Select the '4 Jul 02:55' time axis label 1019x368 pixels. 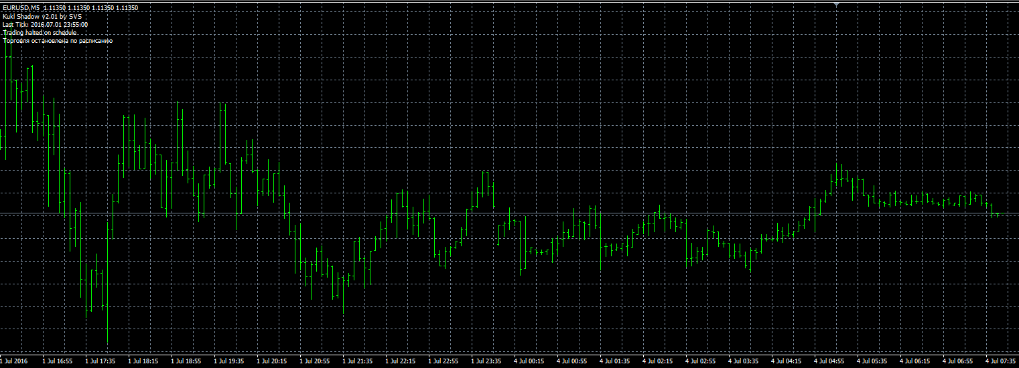(x=700, y=361)
